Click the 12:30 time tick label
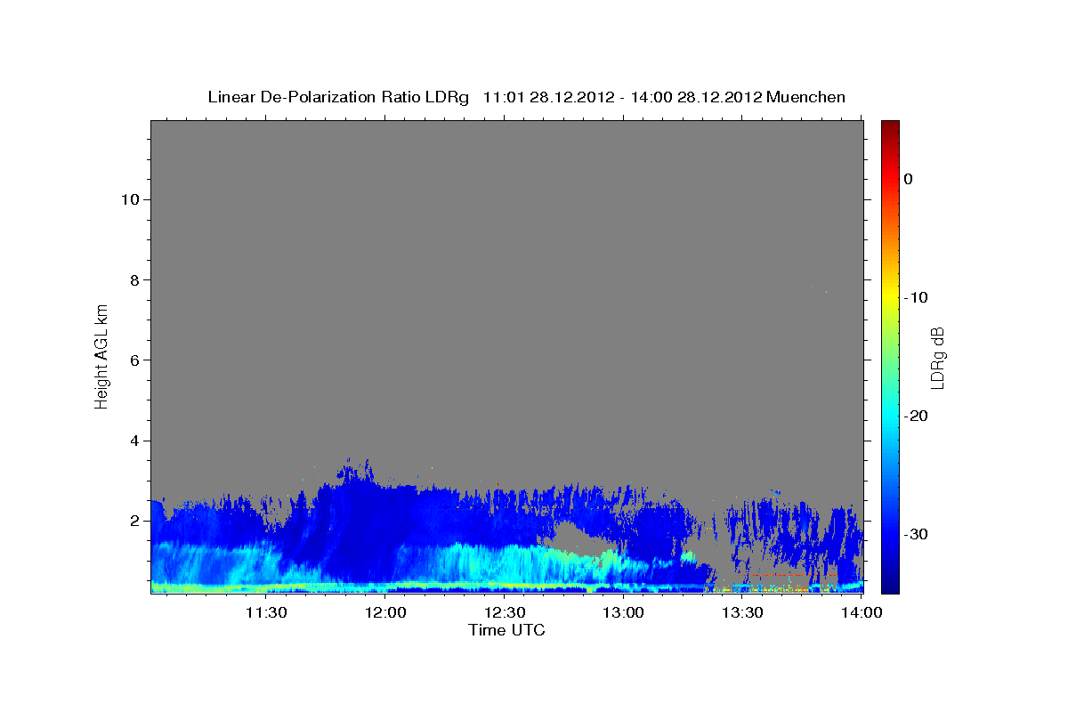1068x712 pixels. pyautogui.click(x=505, y=613)
